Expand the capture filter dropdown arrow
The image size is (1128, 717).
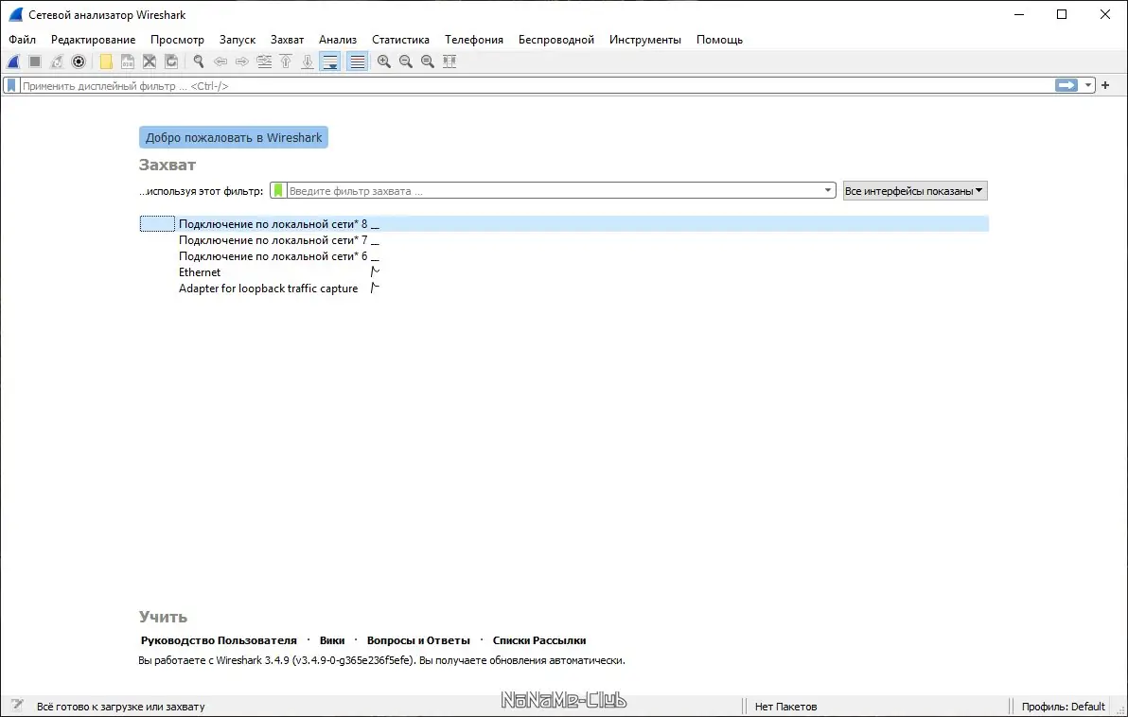[828, 190]
